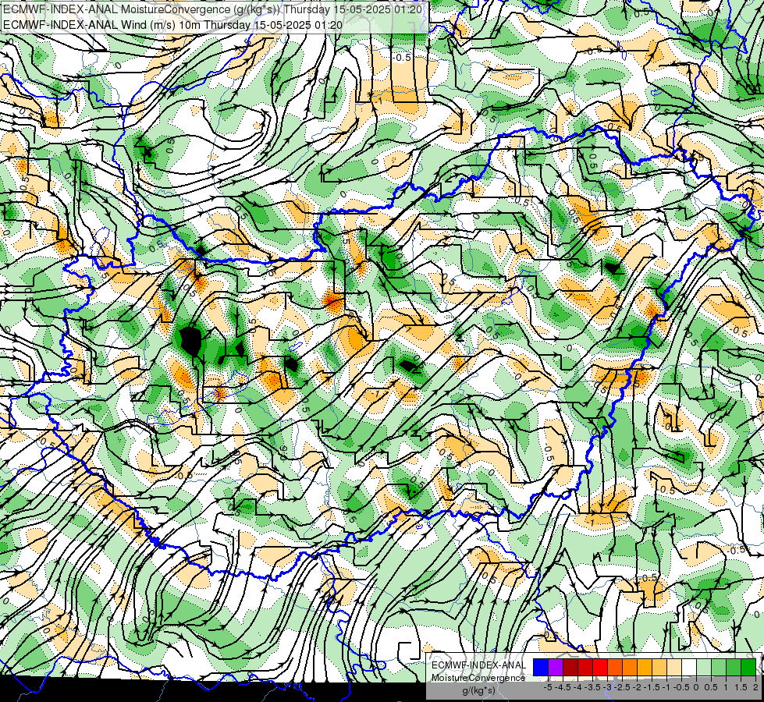Viewport: 764px width, 702px height.
Task: Pick the white legend swatch
Action: point(689,667)
